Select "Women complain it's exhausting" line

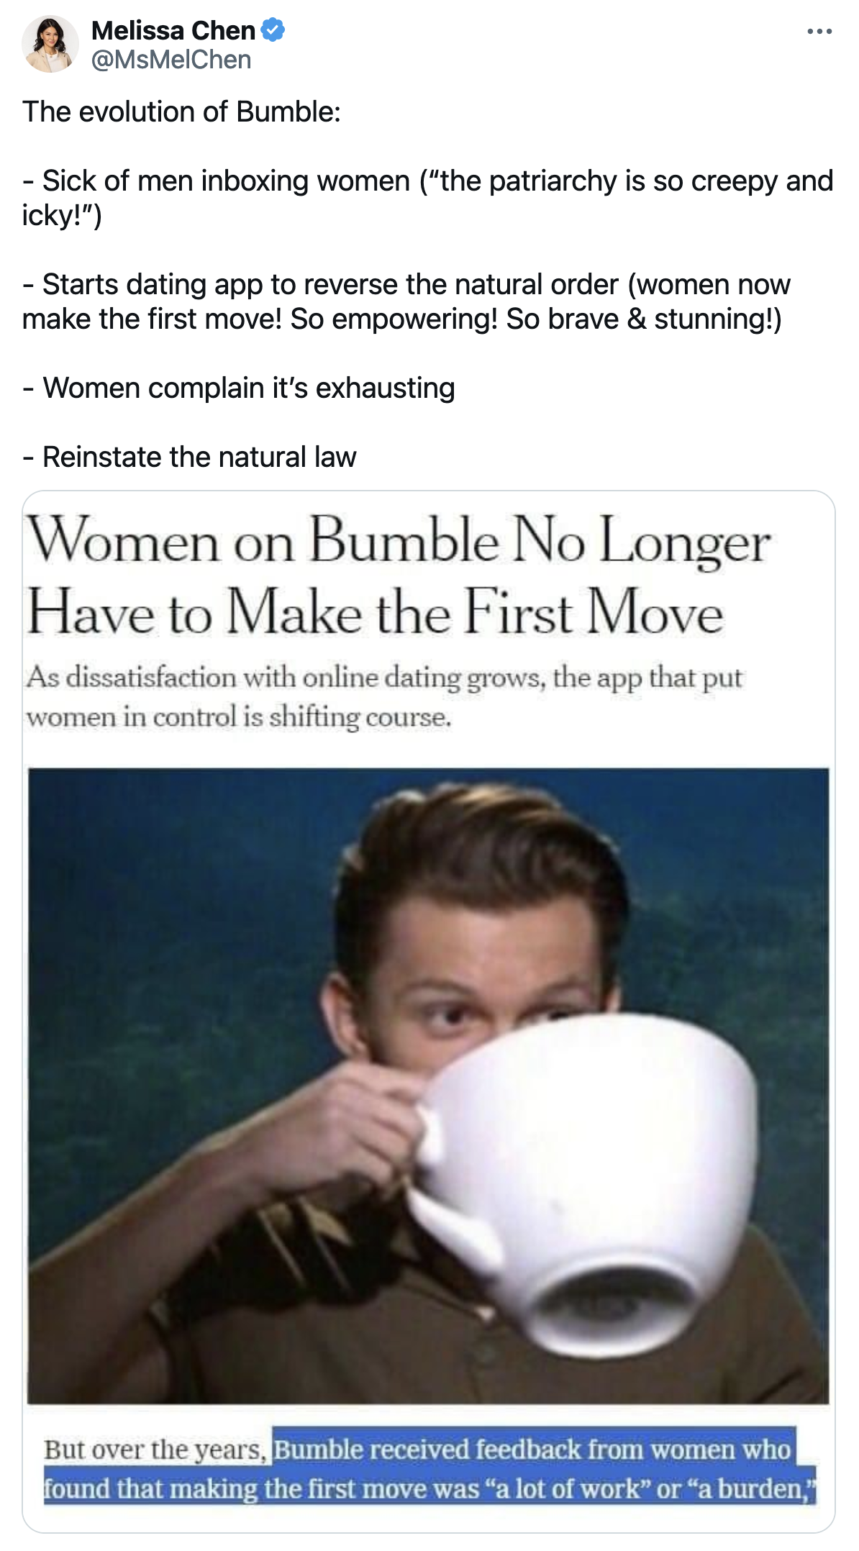(238, 388)
